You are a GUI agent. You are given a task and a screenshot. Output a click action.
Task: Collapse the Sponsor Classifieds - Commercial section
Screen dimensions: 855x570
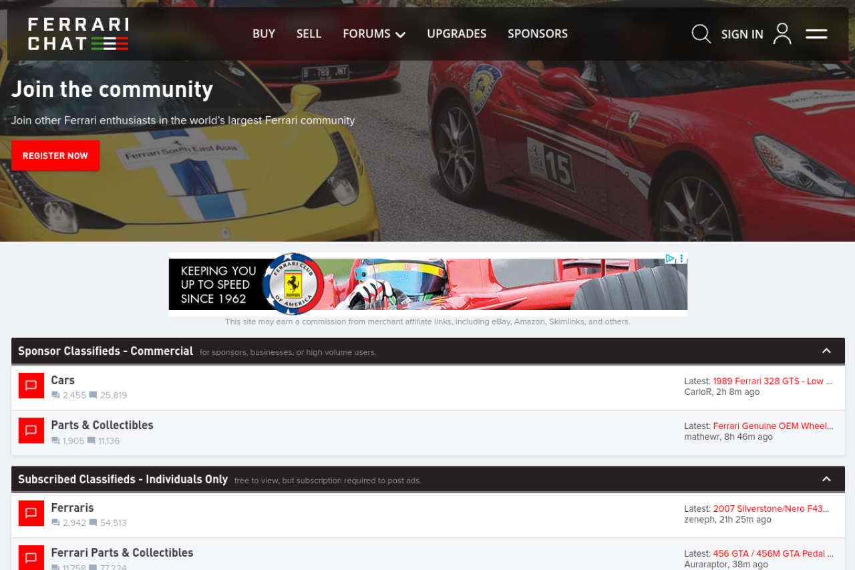coord(826,351)
